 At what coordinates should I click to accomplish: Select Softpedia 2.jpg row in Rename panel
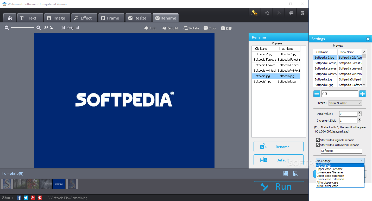(276, 54)
